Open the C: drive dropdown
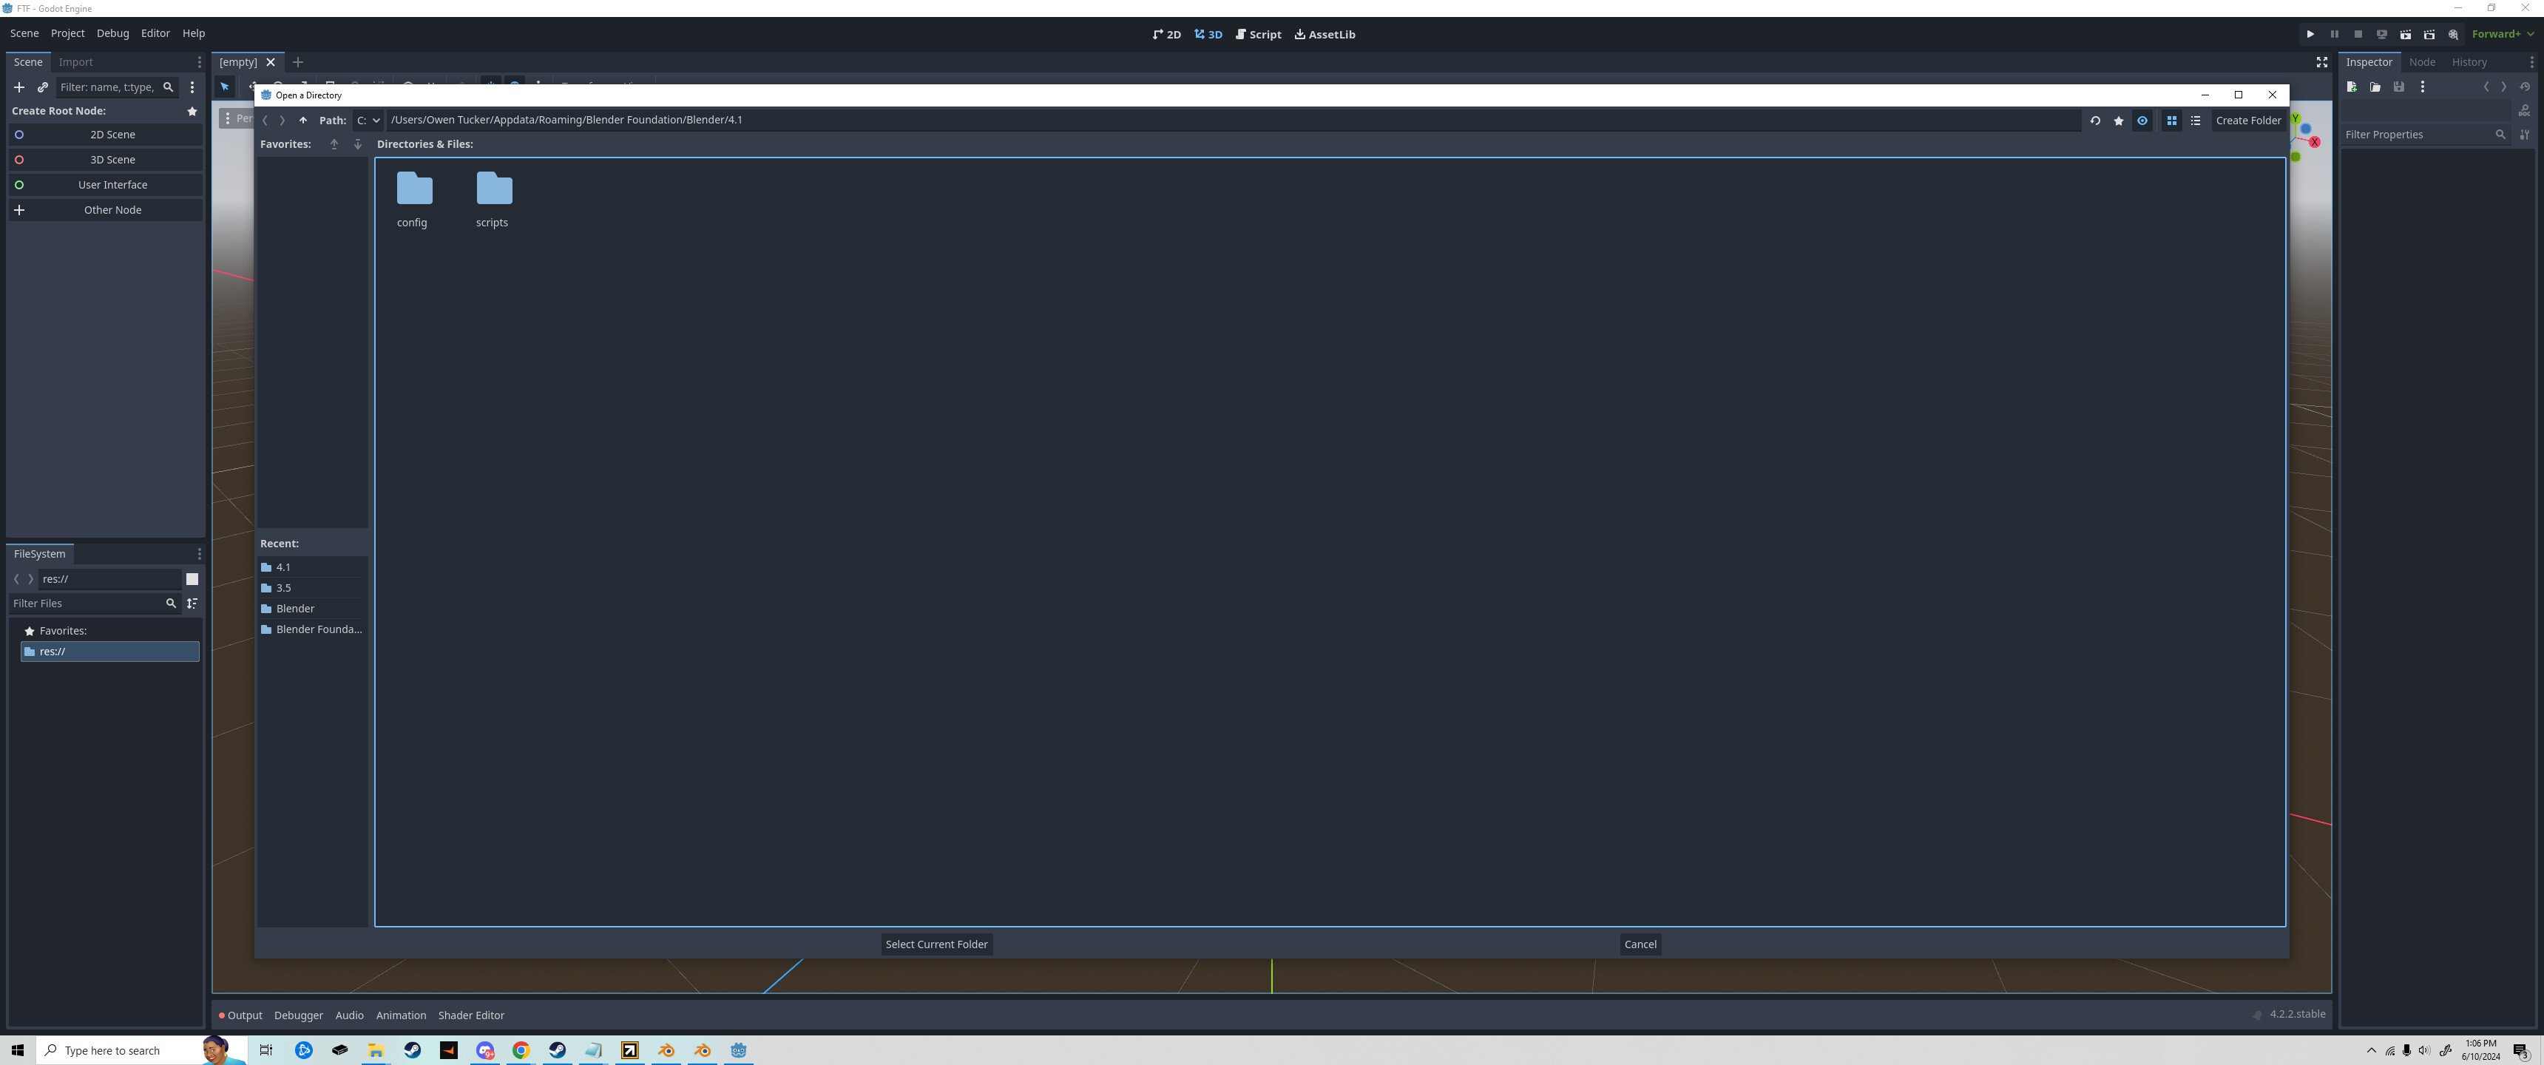 tap(368, 121)
